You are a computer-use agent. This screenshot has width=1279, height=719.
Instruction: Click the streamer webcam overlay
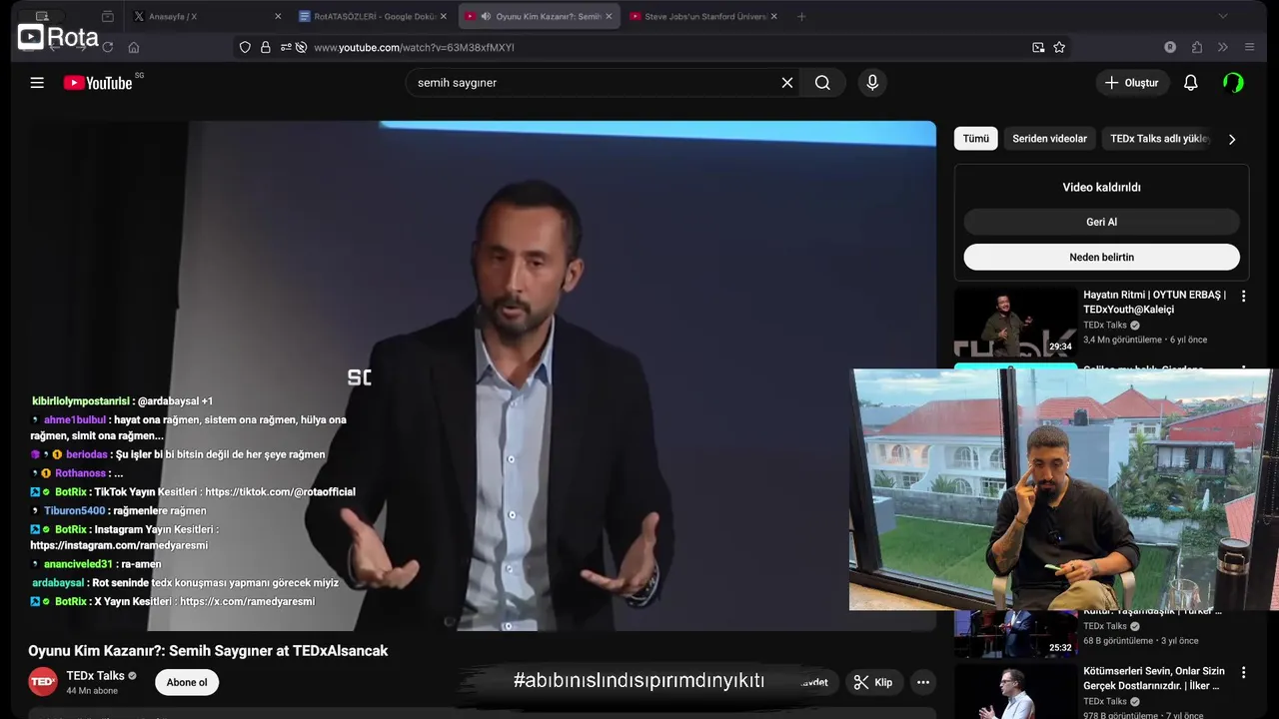[x=1063, y=489]
